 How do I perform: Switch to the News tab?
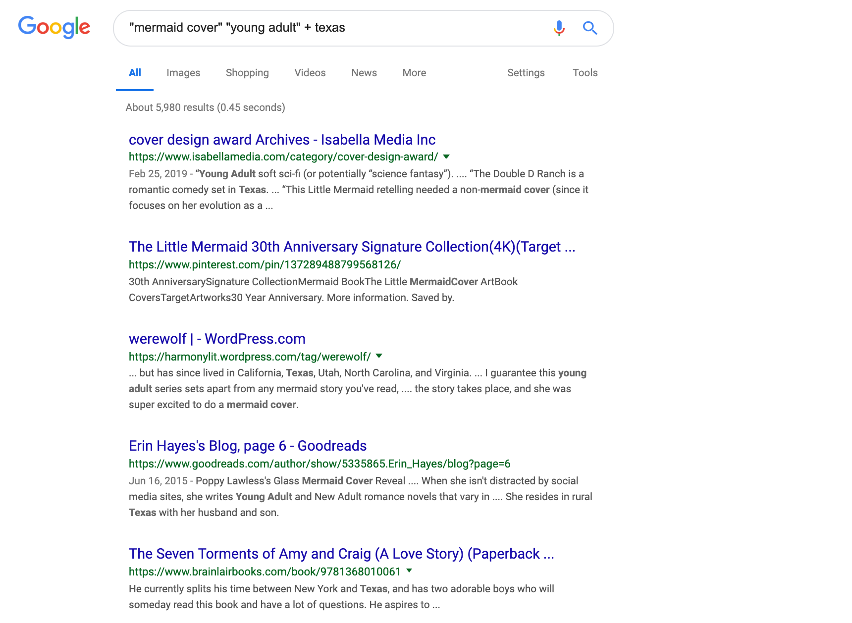coord(364,73)
